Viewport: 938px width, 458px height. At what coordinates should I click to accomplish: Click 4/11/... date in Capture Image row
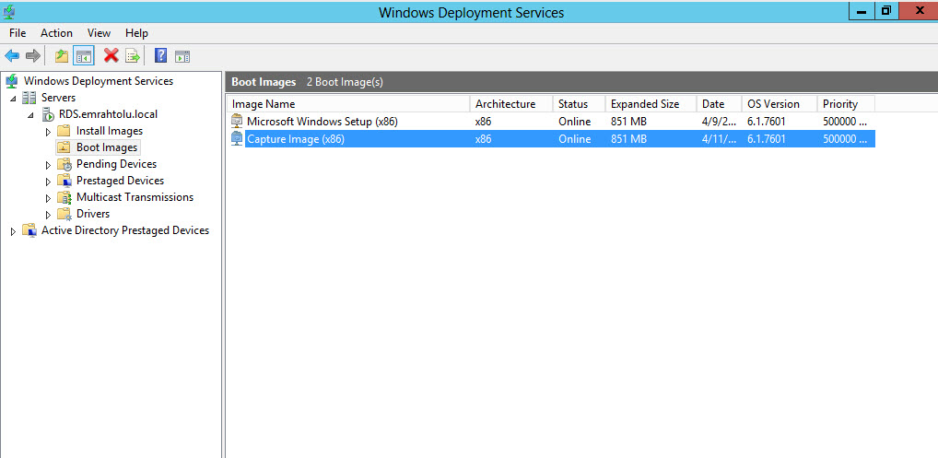click(719, 139)
